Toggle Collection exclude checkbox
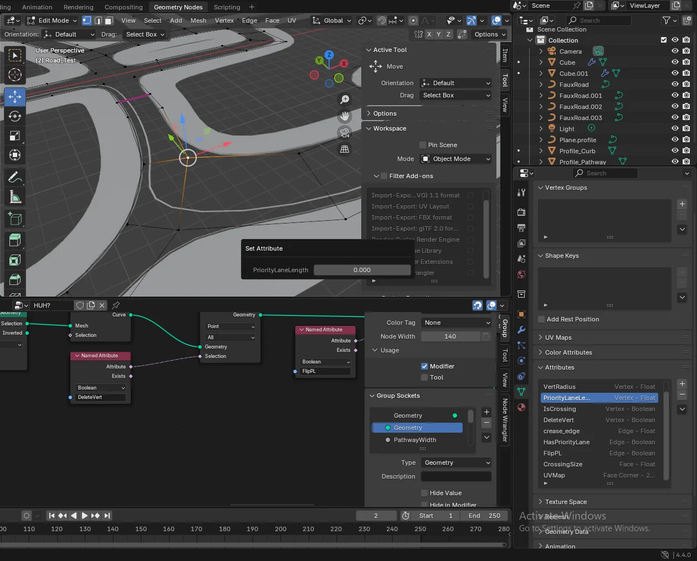Screen dimensions: 697x561 [x=664, y=40]
